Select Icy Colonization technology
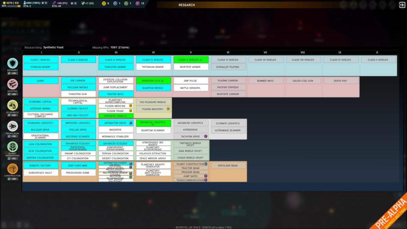Viewport: 407px width, 229px height. (x=79, y=158)
